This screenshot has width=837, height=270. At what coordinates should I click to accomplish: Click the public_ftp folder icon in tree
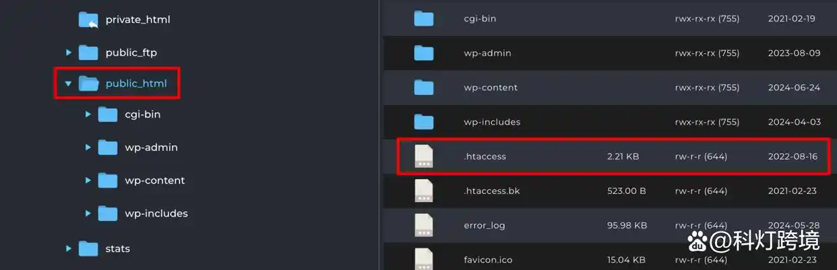pyautogui.click(x=88, y=53)
